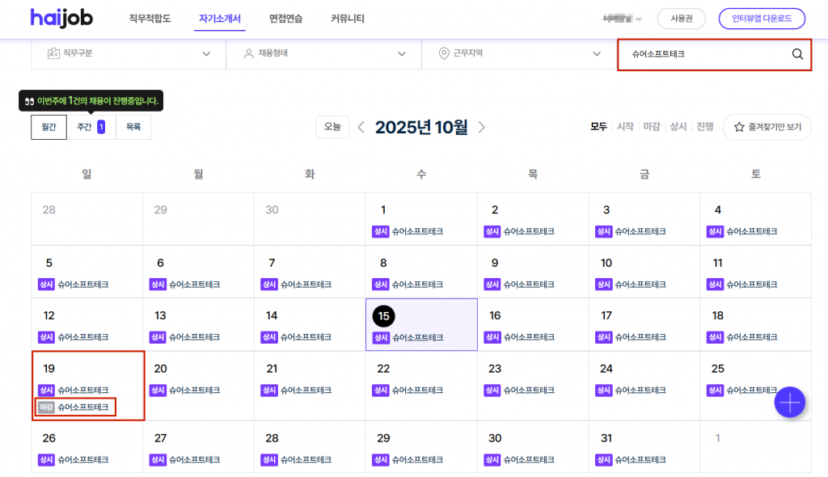Click the 오늘 button
The width and height of the screenshot is (828, 477).
coord(332,127)
